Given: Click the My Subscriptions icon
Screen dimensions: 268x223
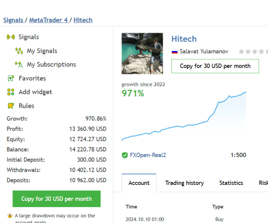Looking at the screenshot, I should [19, 65].
